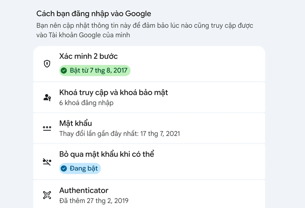Click the green checkmark in 2-step badge
This screenshot has height=208, width=305.
(64, 71)
